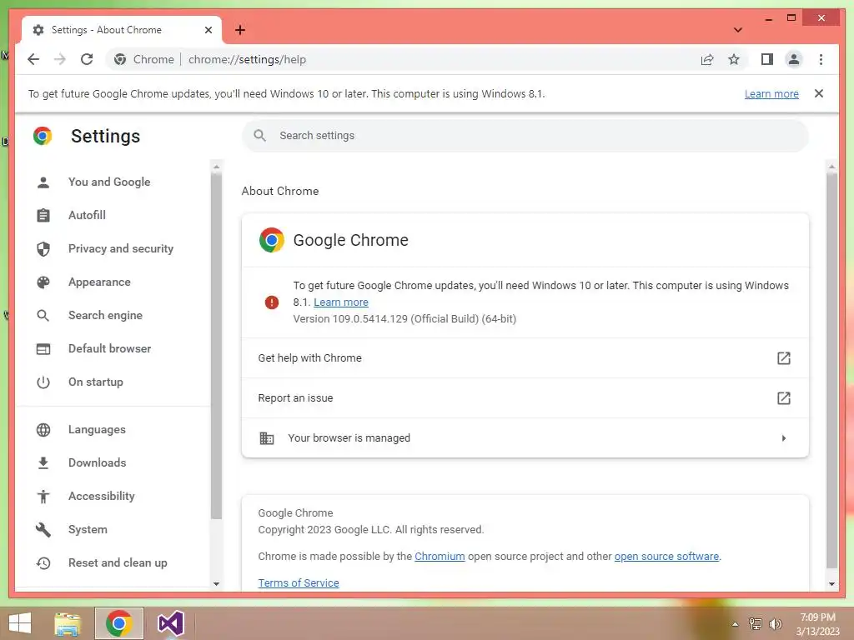Expand the tab search chevron
Screen dimensions: 854x640
(737, 30)
